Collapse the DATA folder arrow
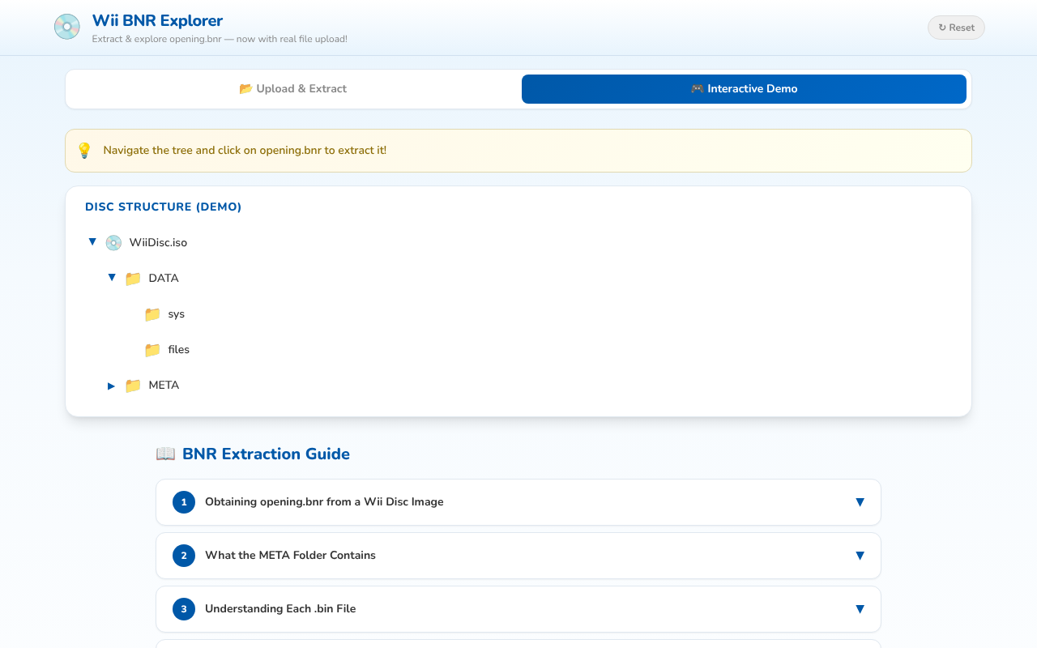This screenshot has height=648, width=1037. pos(112,278)
